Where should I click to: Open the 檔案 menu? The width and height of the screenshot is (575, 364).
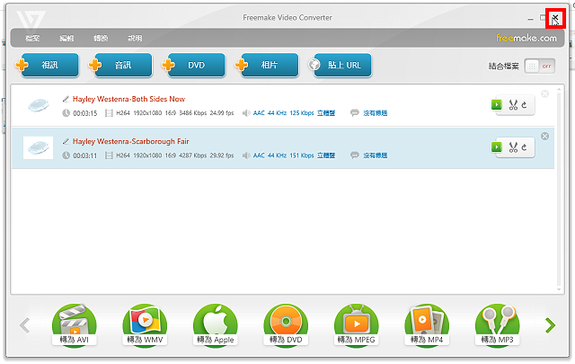point(32,38)
